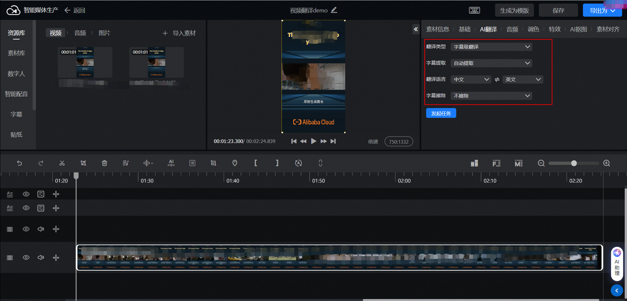Click the ME timeline toolbar icon
The width and height of the screenshot is (627, 301).
[519, 163]
